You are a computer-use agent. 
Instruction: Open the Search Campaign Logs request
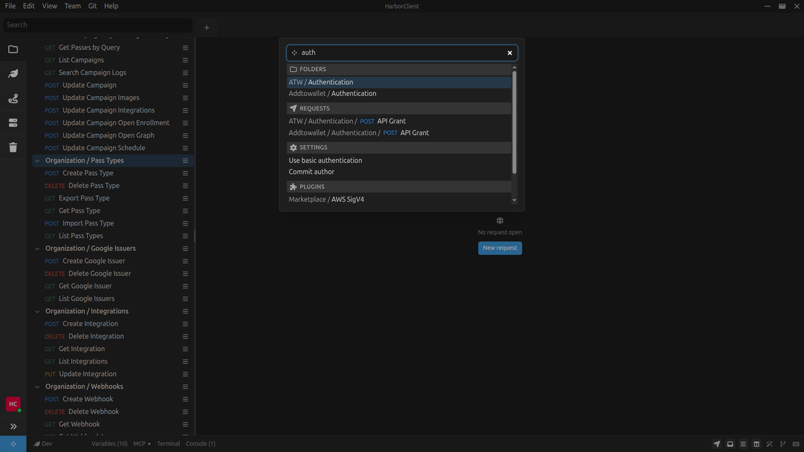click(92, 73)
